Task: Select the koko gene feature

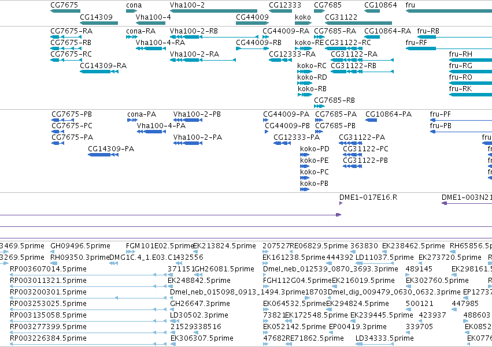Action: point(304,23)
